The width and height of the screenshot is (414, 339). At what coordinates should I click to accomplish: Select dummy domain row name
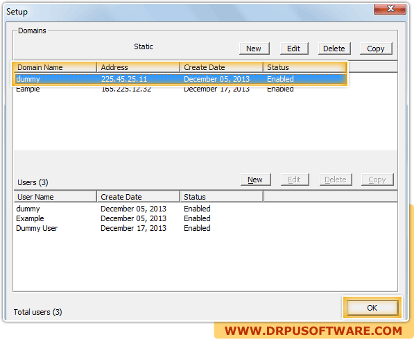(x=28, y=79)
